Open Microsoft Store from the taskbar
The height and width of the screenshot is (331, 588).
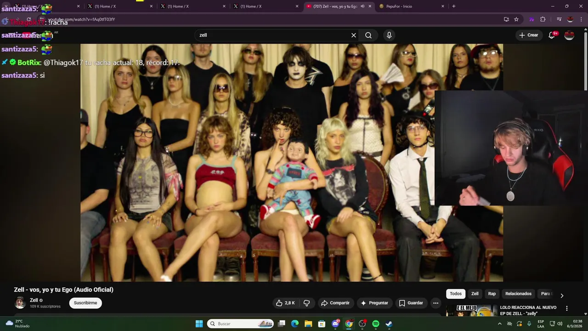(x=322, y=324)
